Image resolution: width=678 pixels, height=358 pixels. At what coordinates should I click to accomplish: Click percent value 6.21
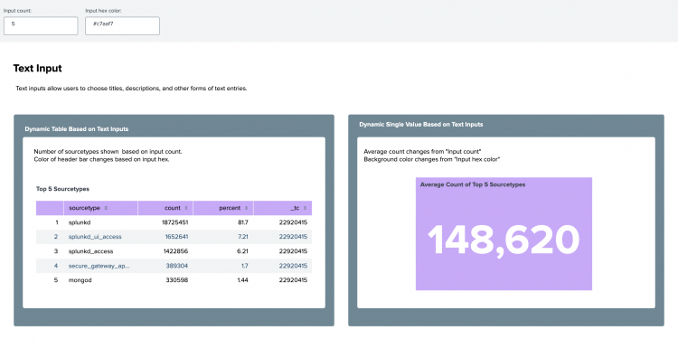pos(242,251)
